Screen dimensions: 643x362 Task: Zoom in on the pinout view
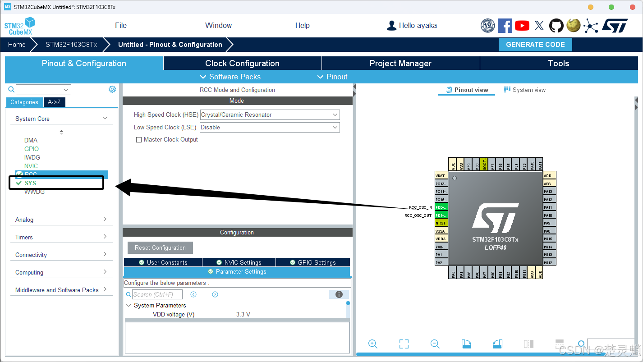[x=373, y=344]
